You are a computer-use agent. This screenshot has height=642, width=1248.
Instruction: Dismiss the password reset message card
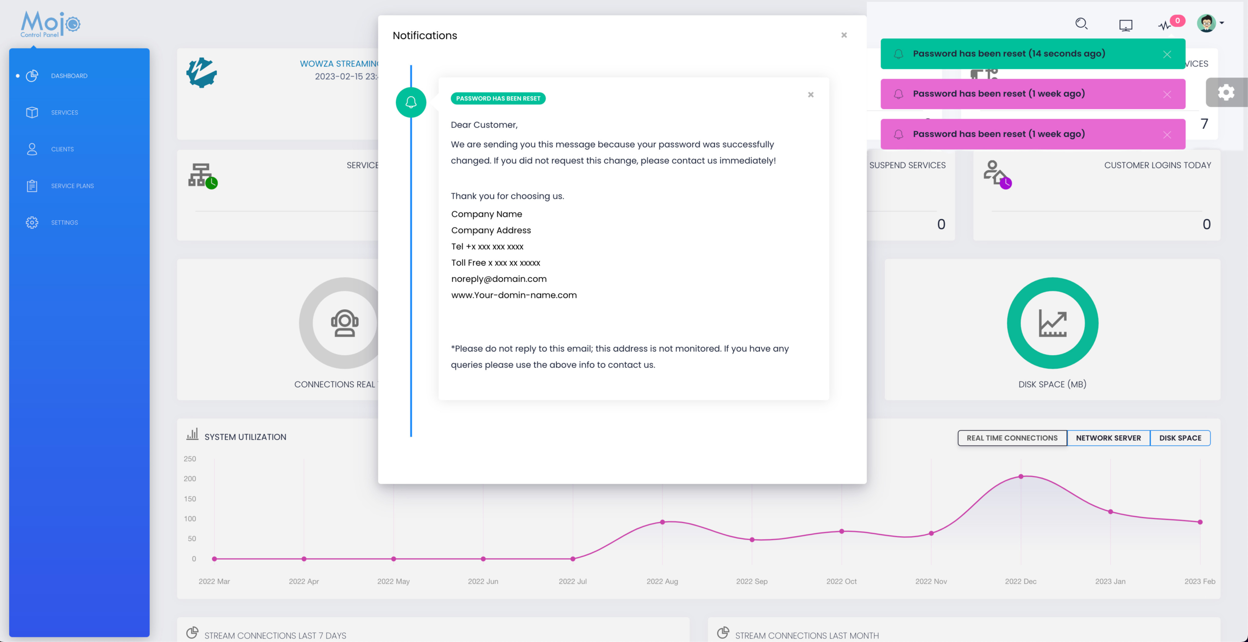[x=810, y=95]
